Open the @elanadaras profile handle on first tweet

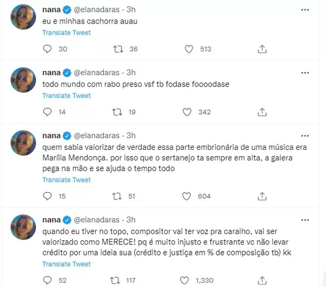[x=98, y=9]
